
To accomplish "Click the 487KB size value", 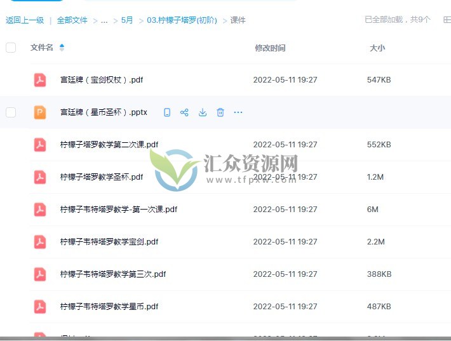I will click(x=379, y=307).
